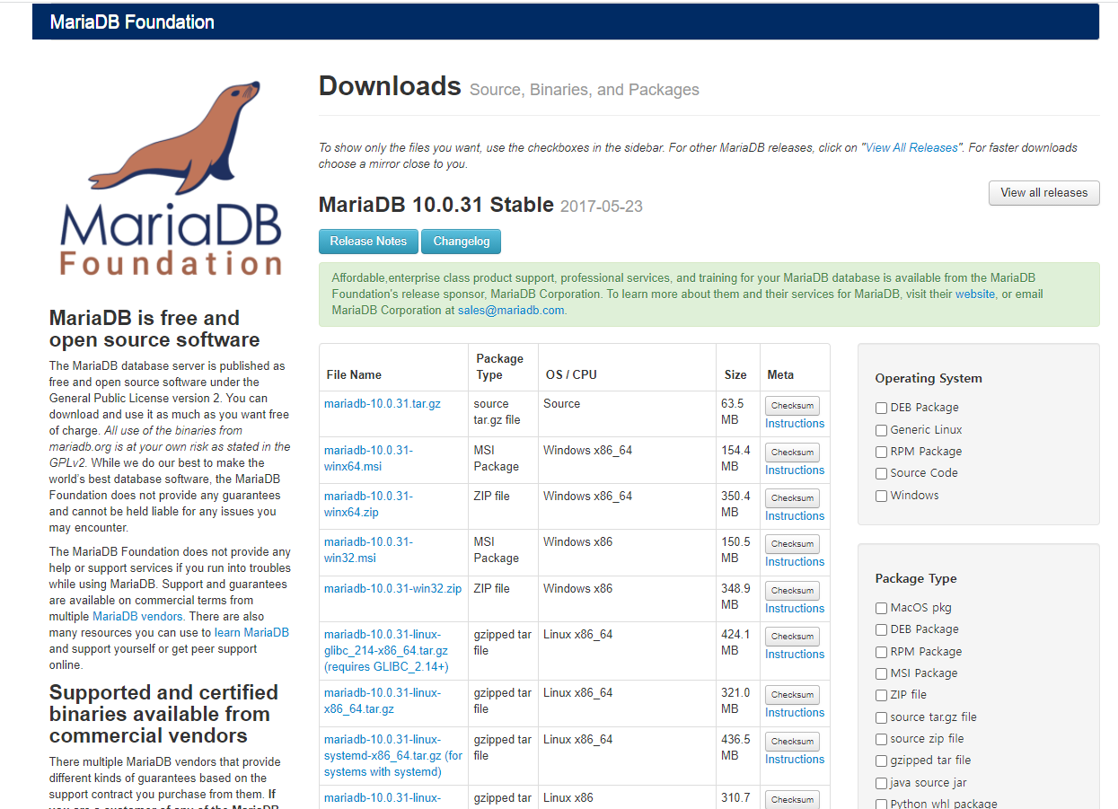Click Checksum for win32.msi row

tap(792, 543)
